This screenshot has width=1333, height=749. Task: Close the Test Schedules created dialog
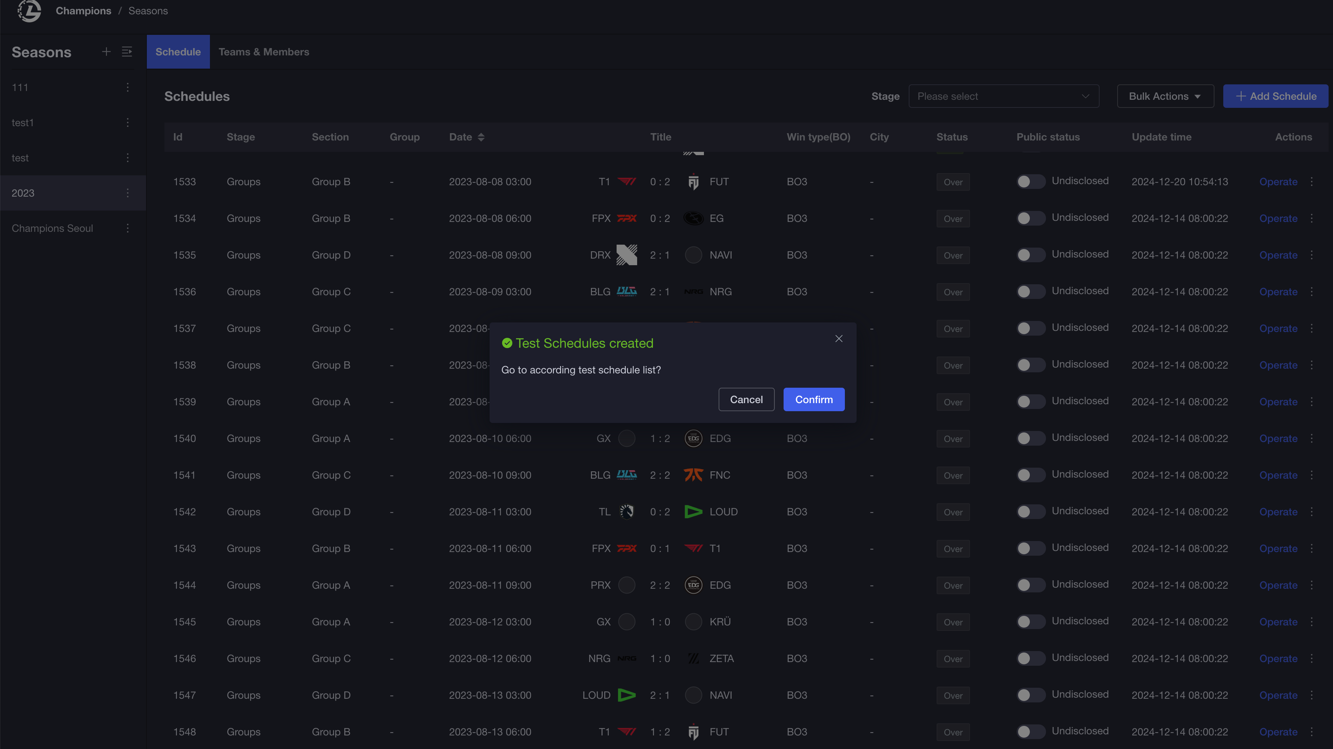tap(839, 339)
